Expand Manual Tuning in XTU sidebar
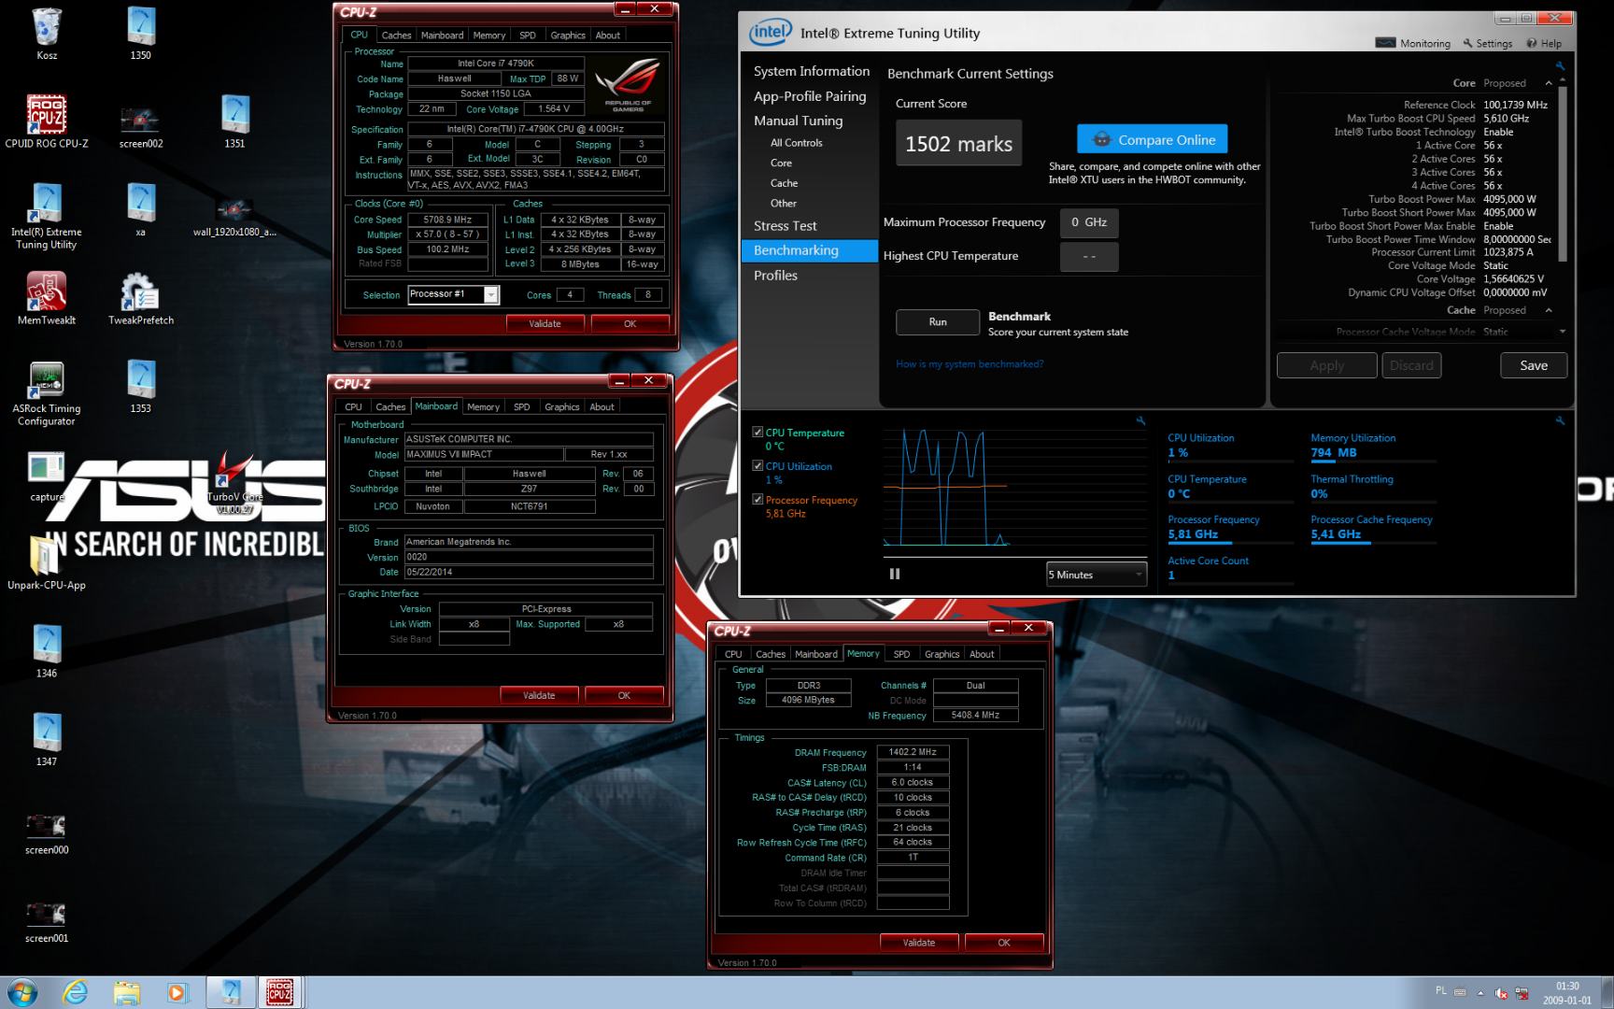1614x1009 pixels. (799, 121)
